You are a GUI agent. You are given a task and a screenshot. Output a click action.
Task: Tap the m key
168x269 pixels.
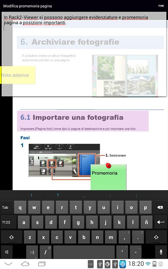pos(111,237)
